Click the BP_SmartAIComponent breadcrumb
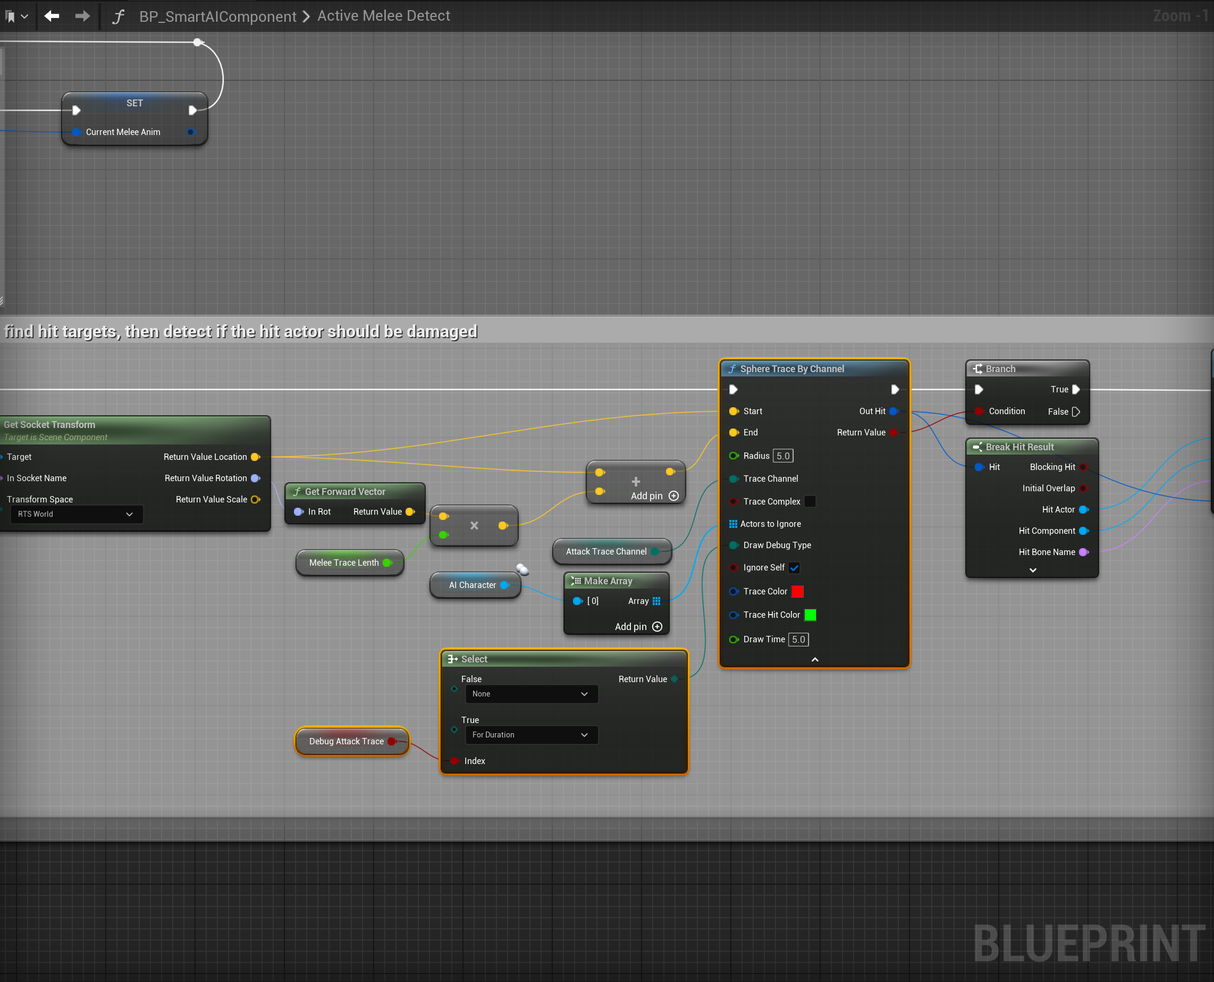1214x982 pixels. click(218, 16)
